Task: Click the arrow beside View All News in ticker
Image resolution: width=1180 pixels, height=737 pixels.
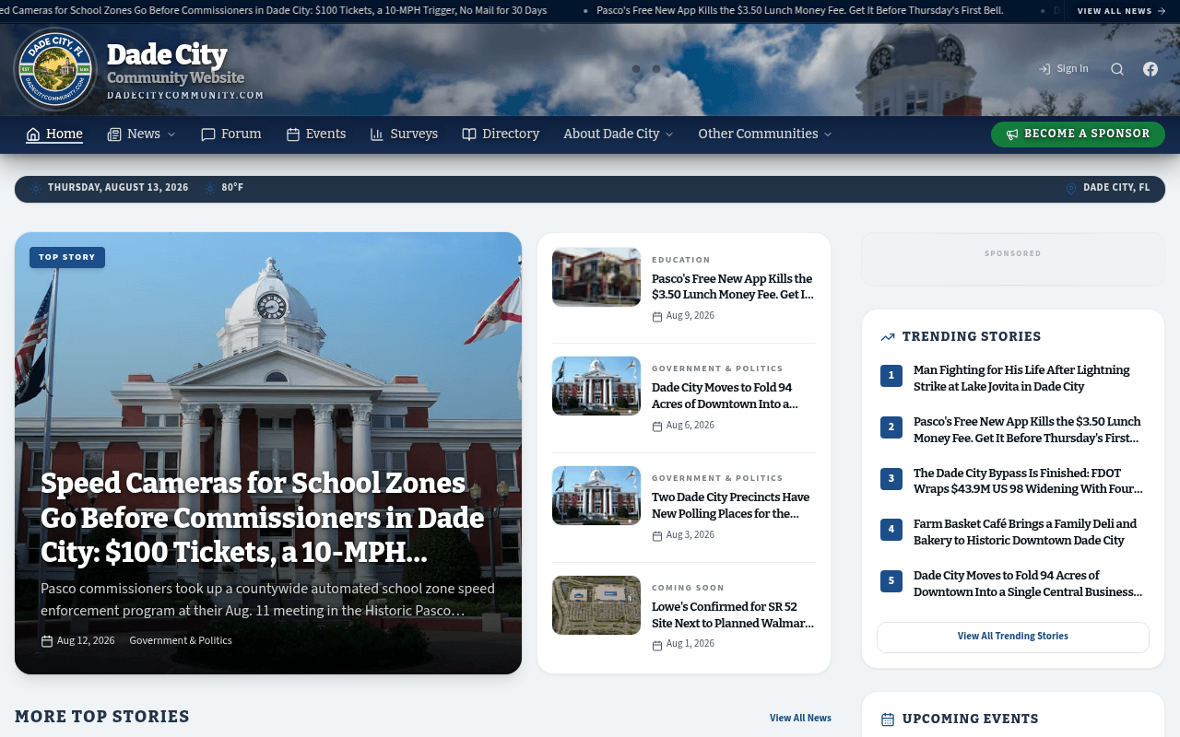Action: pos(1162,11)
